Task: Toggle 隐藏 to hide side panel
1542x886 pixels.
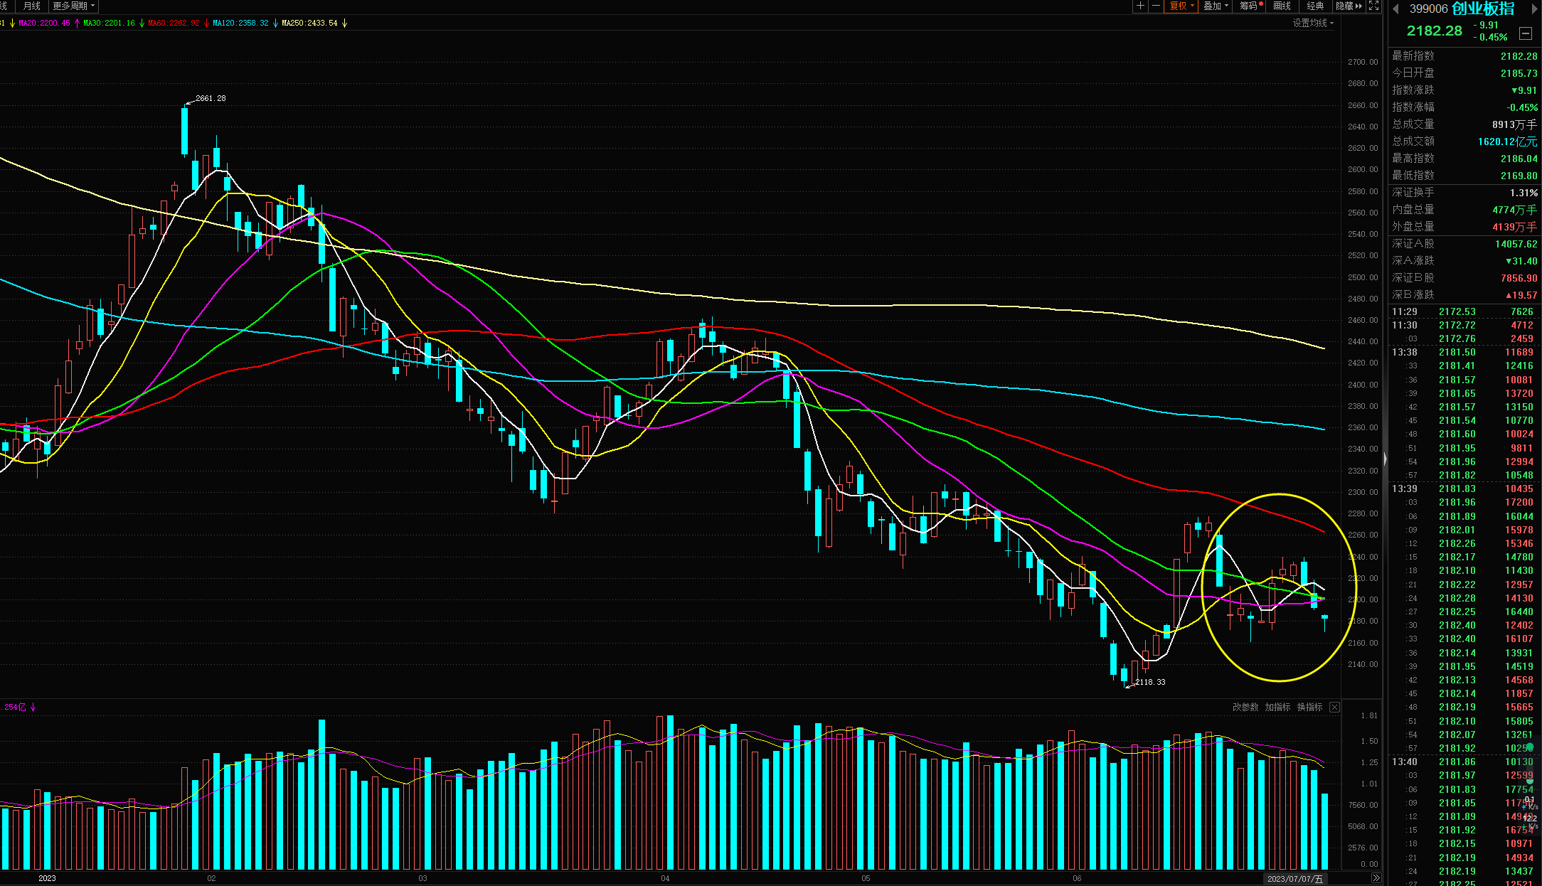Action: pos(1347,6)
